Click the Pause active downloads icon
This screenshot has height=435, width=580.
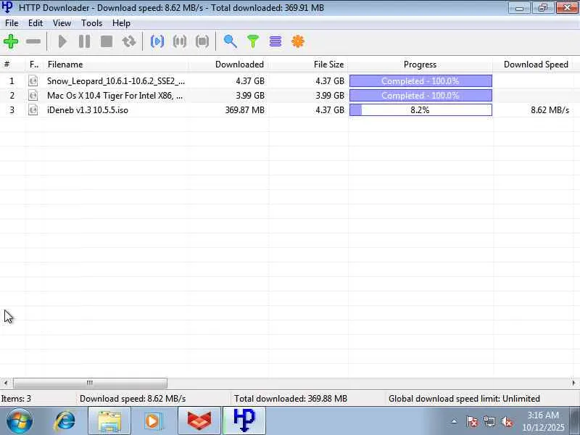pos(180,41)
